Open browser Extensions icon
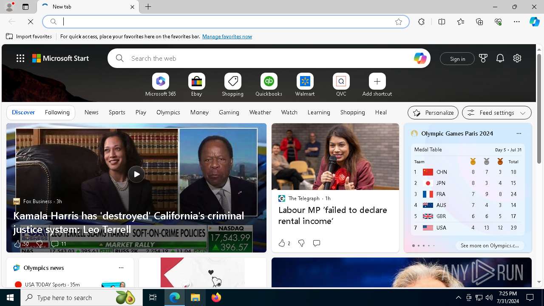 coord(421,22)
